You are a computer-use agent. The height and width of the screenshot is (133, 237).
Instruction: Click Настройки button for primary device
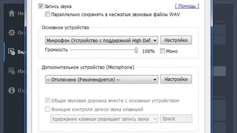pyautogui.click(x=176, y=40)
